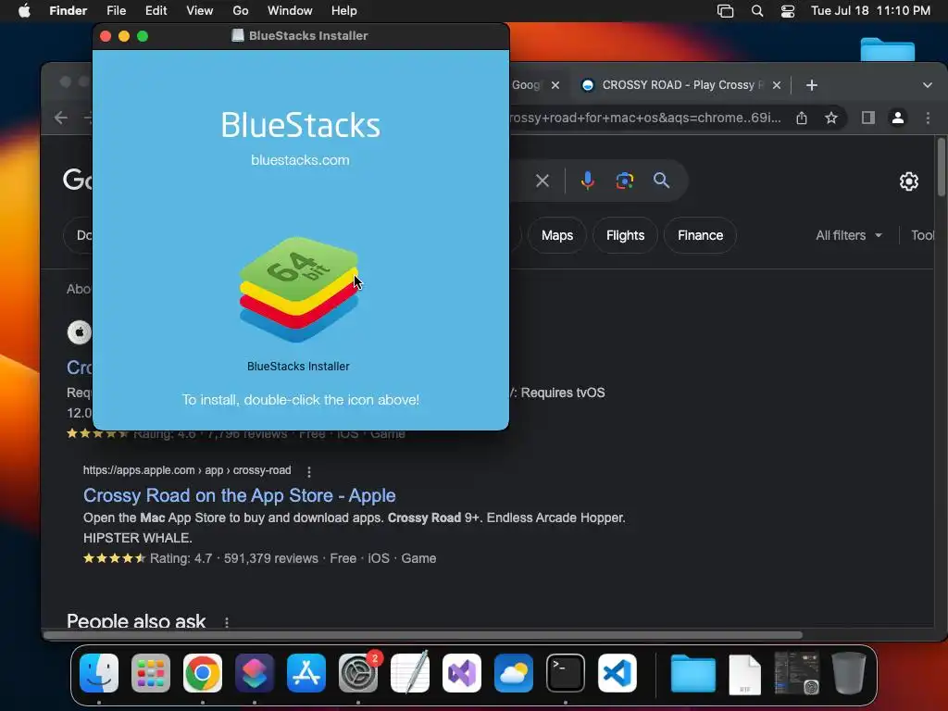Image resolution: width=948 pixels, height=711 pixels.
Task: Open Spotlight search in menu bar
Action: pos(757,11)
